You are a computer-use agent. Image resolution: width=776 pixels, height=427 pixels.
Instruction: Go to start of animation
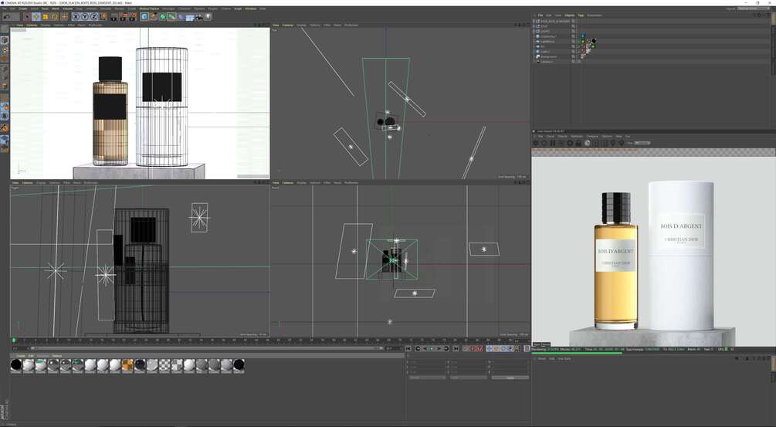408,348
